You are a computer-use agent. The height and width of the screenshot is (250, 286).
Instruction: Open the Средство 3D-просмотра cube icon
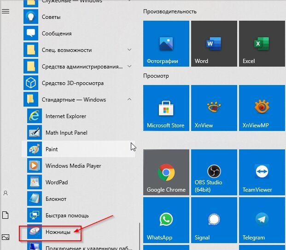pyautogui.click(x=31, y=83)
